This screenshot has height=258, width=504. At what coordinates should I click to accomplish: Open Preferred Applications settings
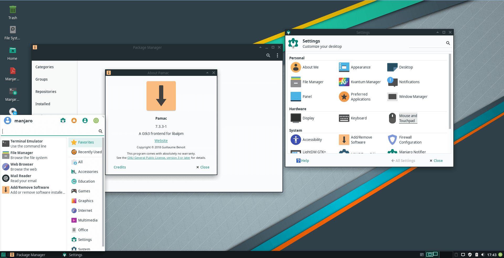355,97
